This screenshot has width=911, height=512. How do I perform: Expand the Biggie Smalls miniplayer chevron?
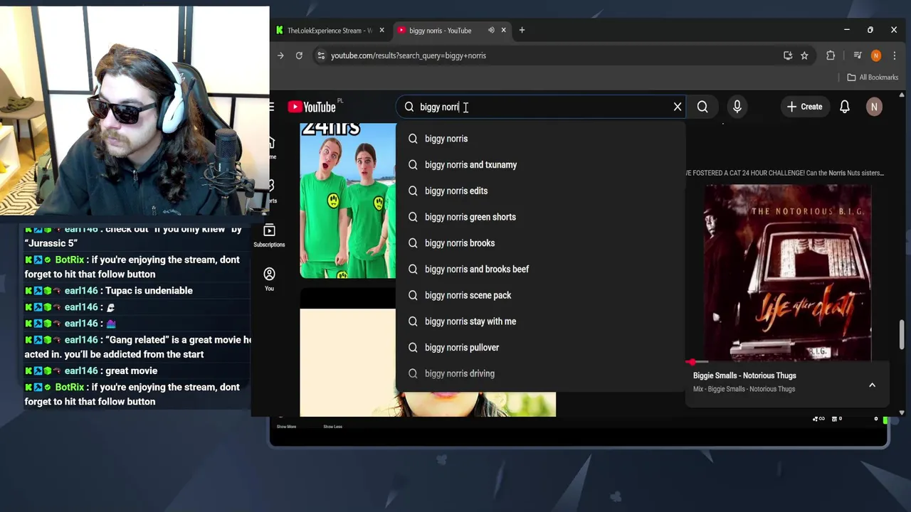click(x=872, y=385)
